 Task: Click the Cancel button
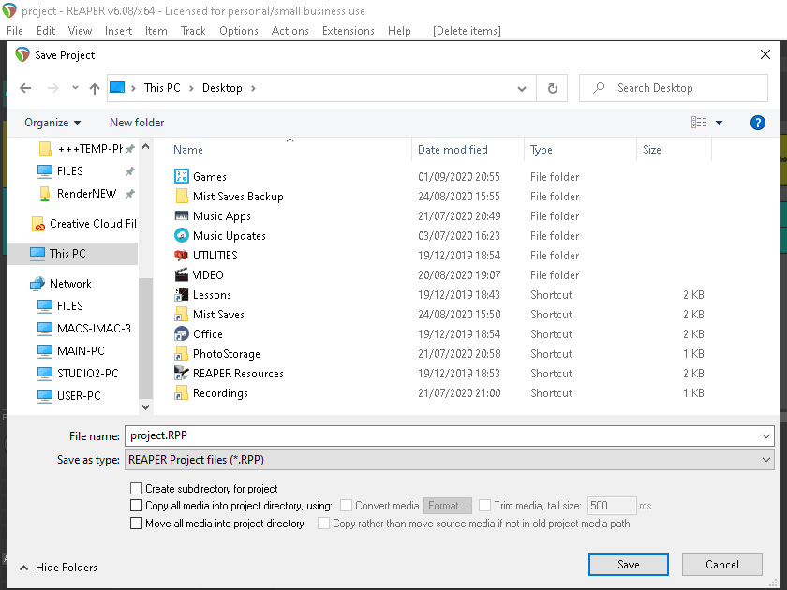(x=722, y=565)
